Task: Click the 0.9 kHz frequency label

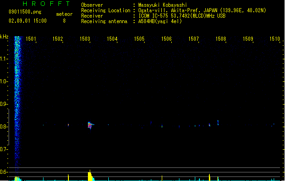Action: click(4, 104)
